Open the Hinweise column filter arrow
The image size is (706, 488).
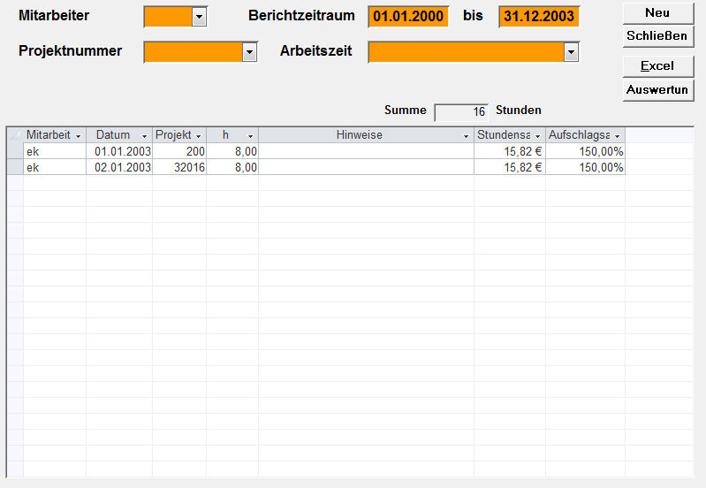pyautogui.click(x=466, y=135)
